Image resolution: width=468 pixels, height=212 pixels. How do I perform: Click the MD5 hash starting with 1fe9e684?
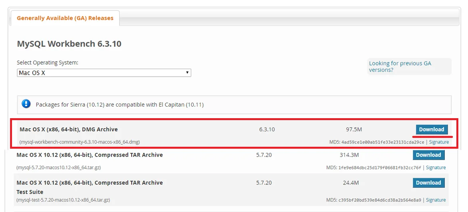379,168
